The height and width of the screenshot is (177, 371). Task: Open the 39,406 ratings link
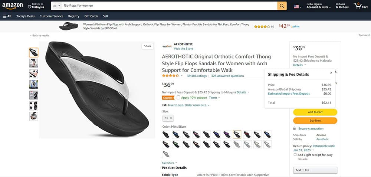197,76
